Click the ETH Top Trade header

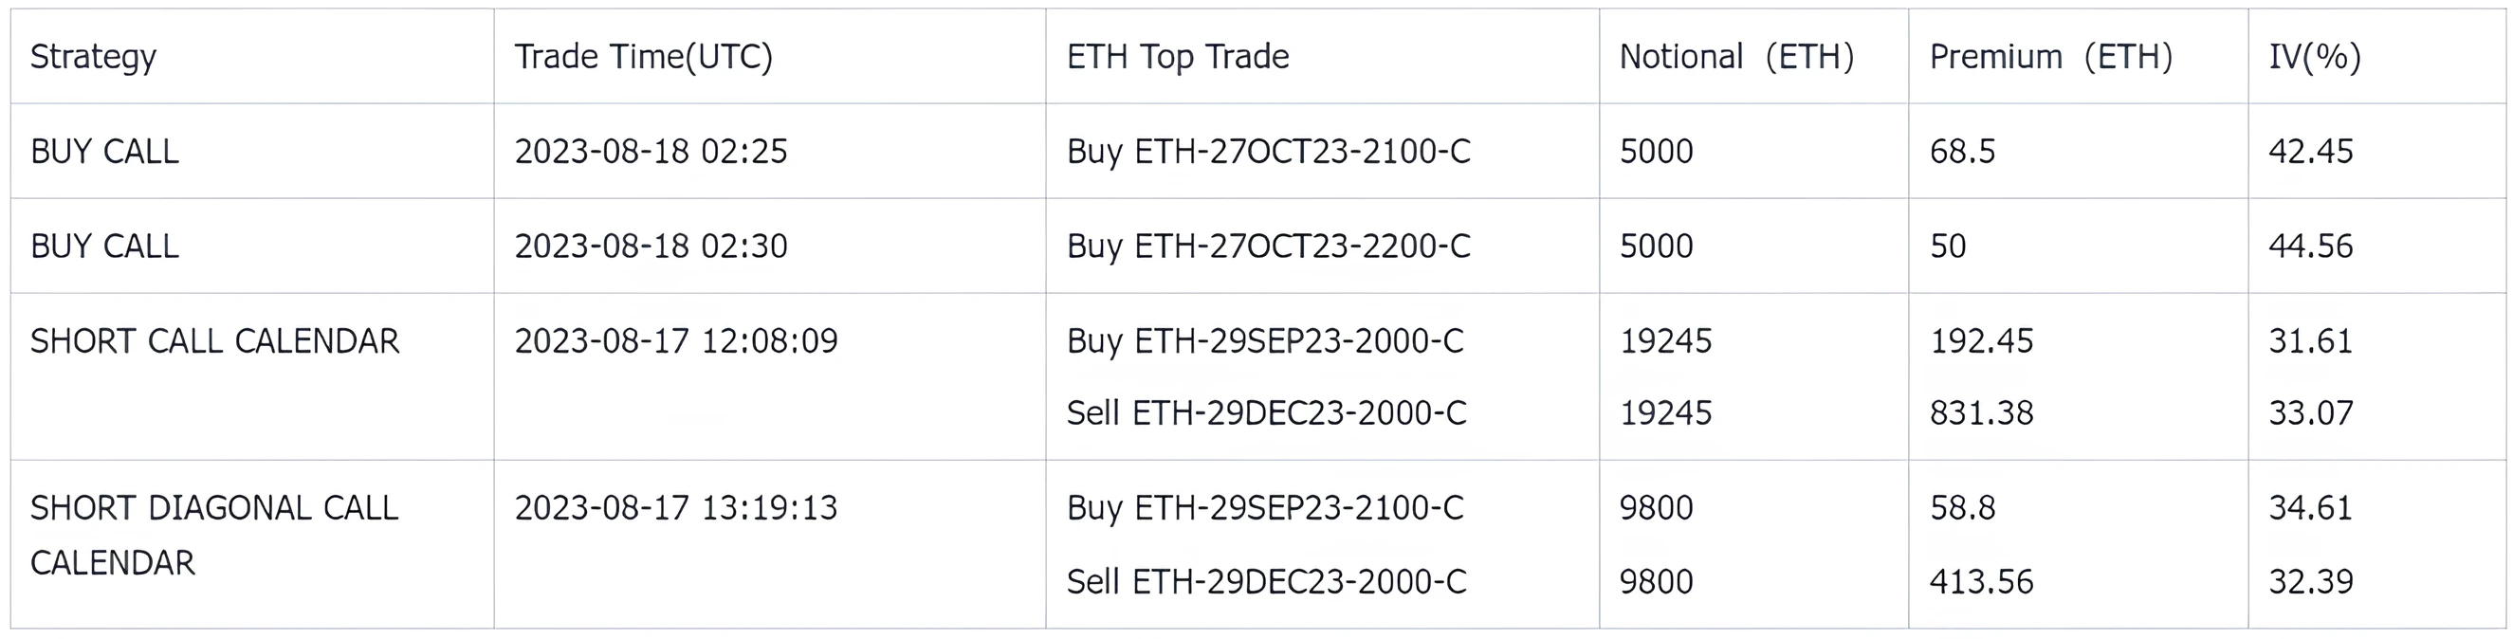(1178, 57)
